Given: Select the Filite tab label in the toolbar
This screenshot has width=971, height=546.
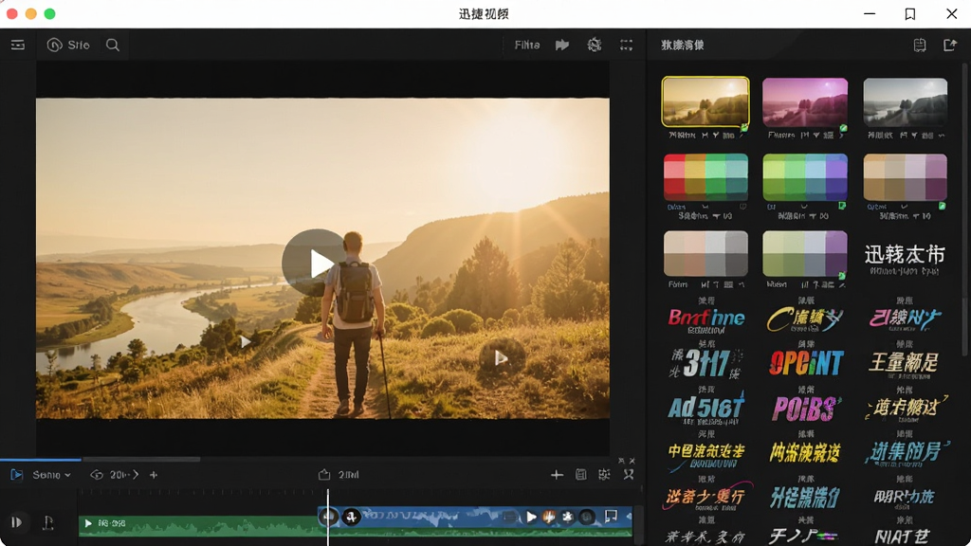Looking at the screenshot, I should point(527,45).
